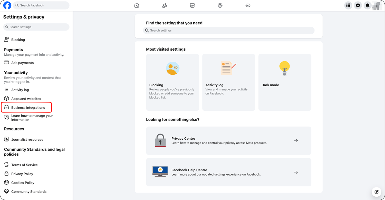The image size is (385, 200).
Task: Click the Most visited settings heading
Action: click(x=166, y=49)
